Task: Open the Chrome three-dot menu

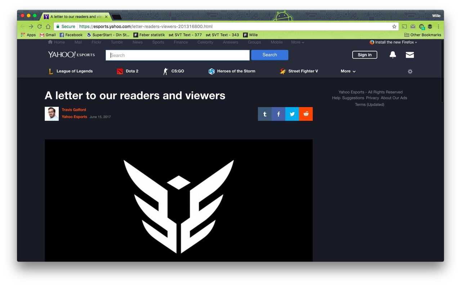Action: tap(438, 27)
